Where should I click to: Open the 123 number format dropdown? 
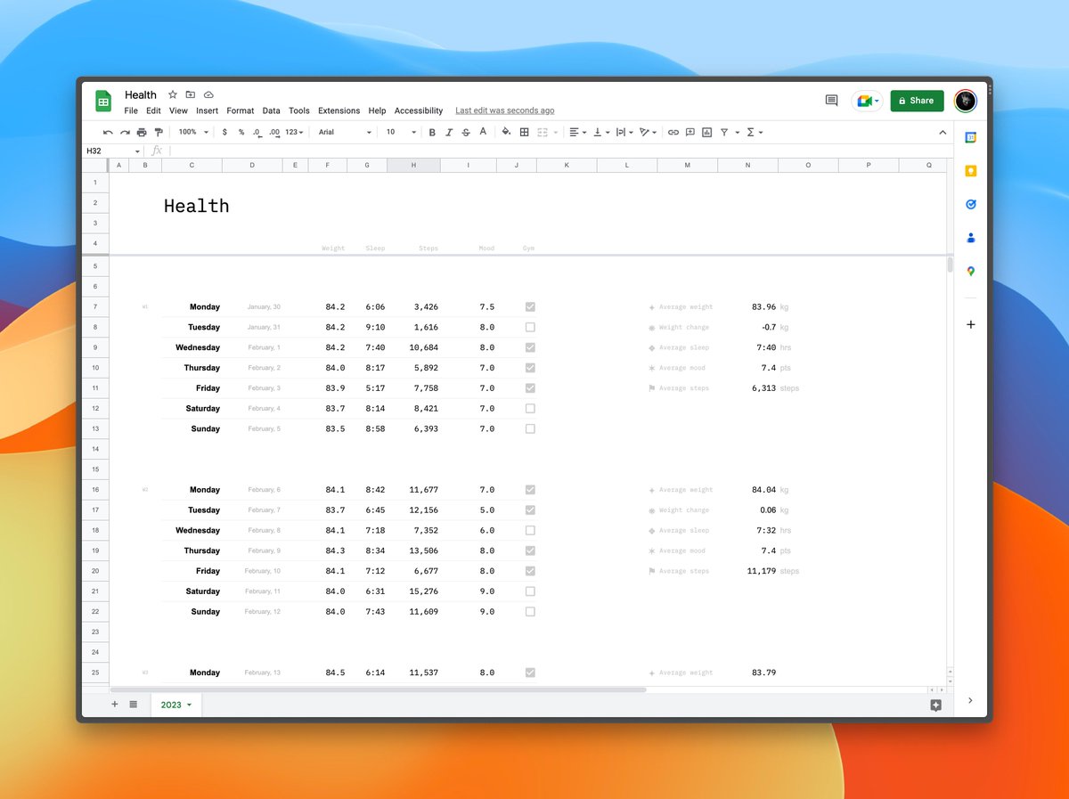[294, 132]
